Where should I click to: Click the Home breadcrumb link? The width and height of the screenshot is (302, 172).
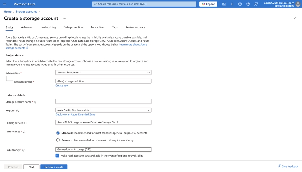(x=8, y=12)
